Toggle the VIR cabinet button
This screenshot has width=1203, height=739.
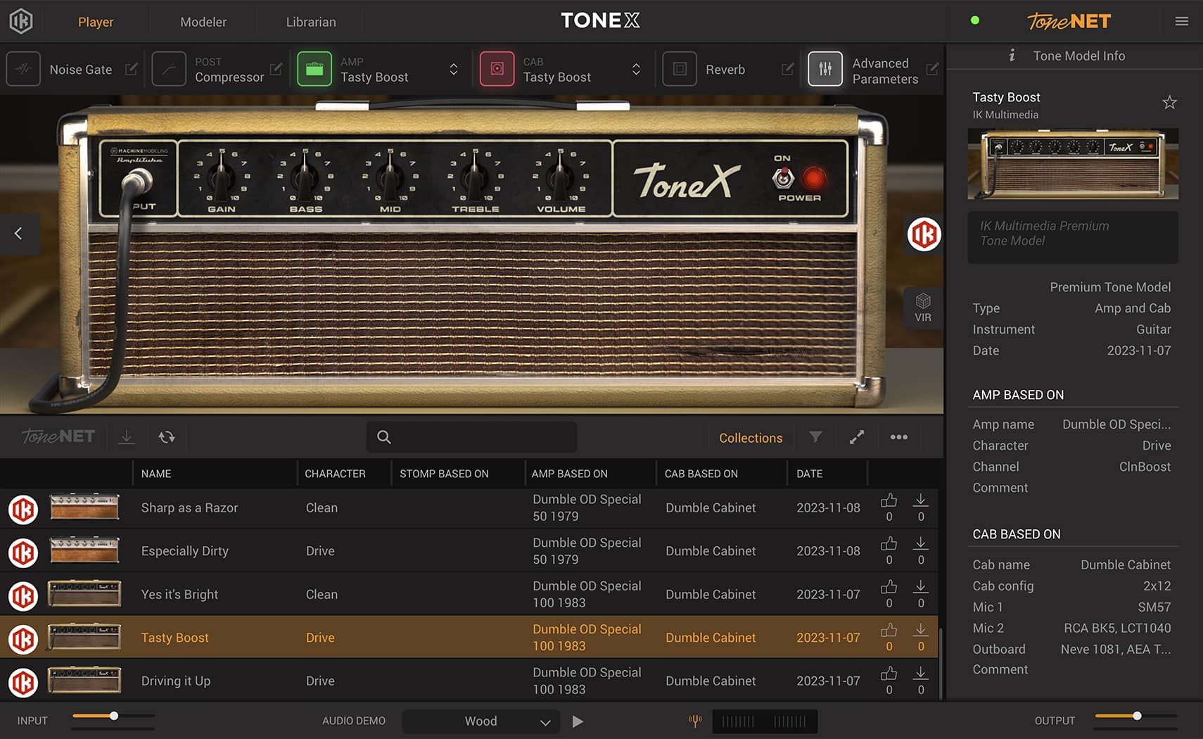pos(923,308)
